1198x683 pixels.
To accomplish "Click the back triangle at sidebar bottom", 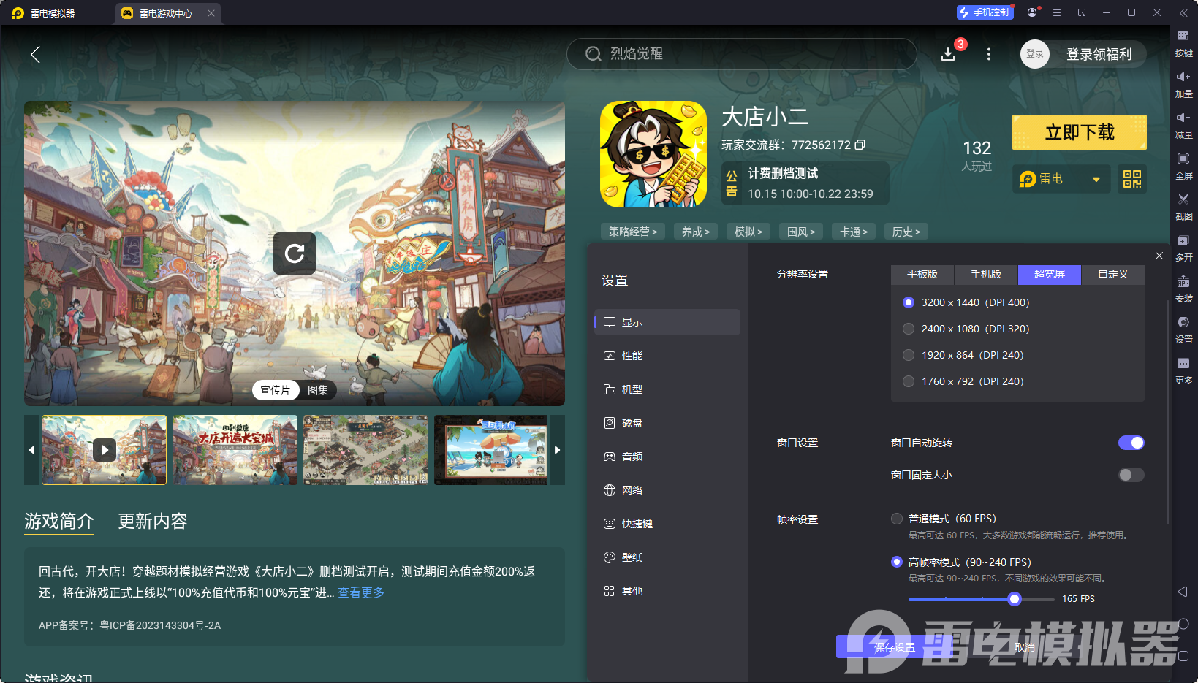I will (x=1183, y=592).
